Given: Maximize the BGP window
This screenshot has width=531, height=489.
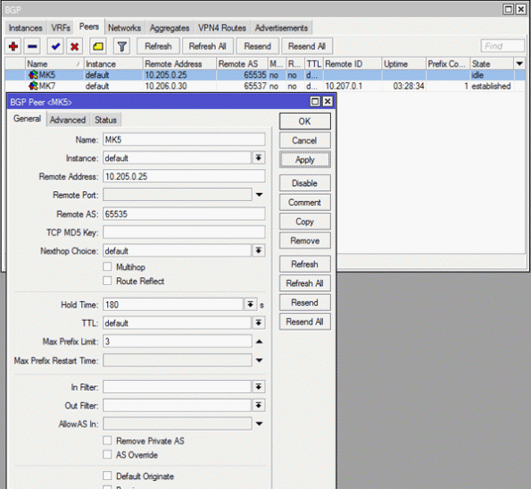Looking at the screenshot, I should pos(509,9).
